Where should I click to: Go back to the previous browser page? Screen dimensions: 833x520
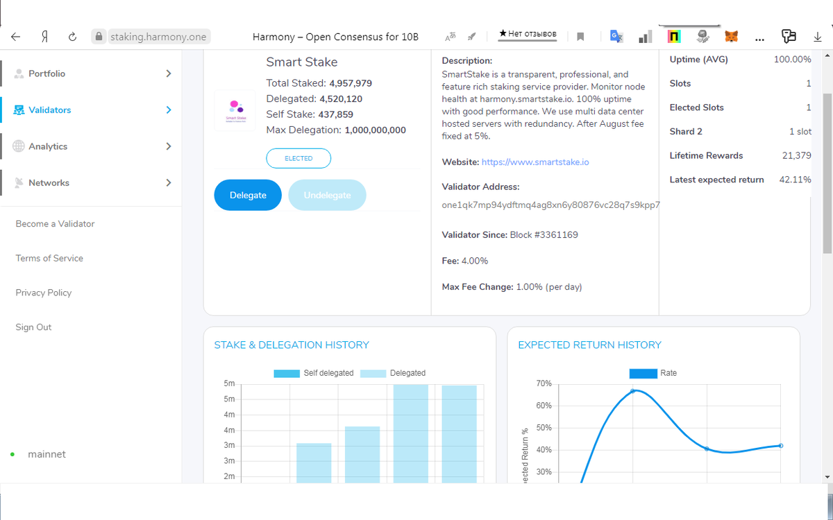15,37
